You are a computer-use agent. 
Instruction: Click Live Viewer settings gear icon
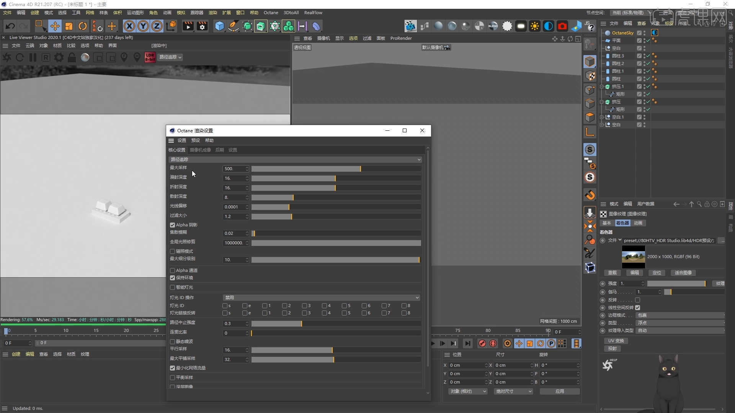pyautogui.click(x=59, y=57)
